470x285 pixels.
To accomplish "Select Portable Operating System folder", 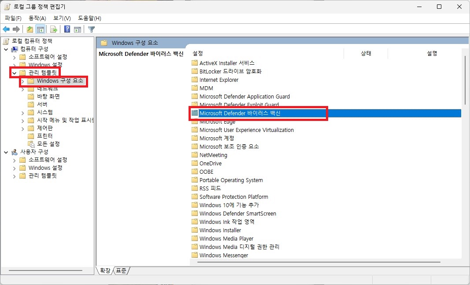I will [231, 180].
